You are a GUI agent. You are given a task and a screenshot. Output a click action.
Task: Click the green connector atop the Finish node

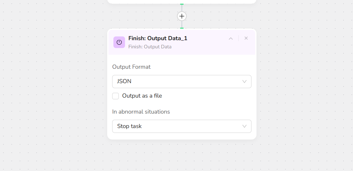[x=182, y=28]
